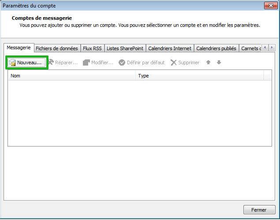Sort accounts by the Nom column header
This screenshot has height=220, width=280.
click(71, 76)
